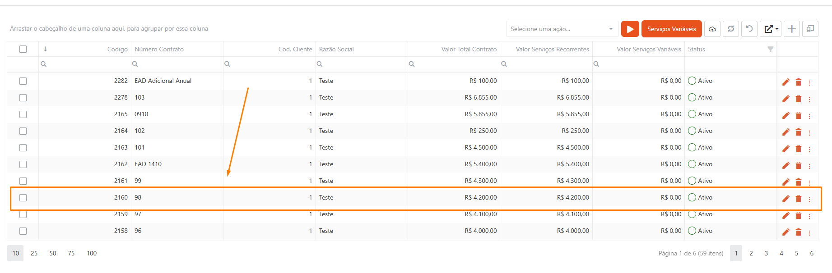Screen dimensions: 832x273
Task: Click the orange play/execute action button
Action: [x=630, y=29]
